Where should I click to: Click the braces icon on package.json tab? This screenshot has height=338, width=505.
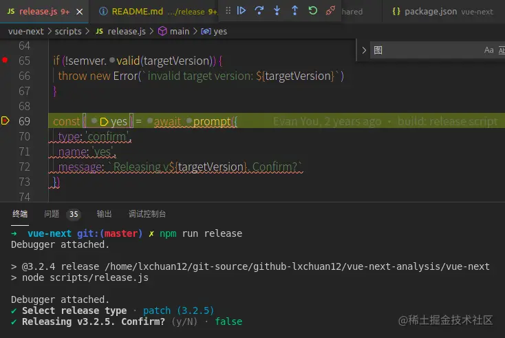[396, 12]
